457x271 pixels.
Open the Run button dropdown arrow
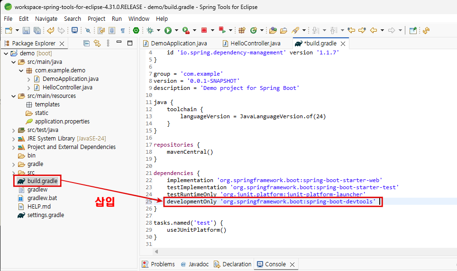pyautogui.click(x=176, y=30)
